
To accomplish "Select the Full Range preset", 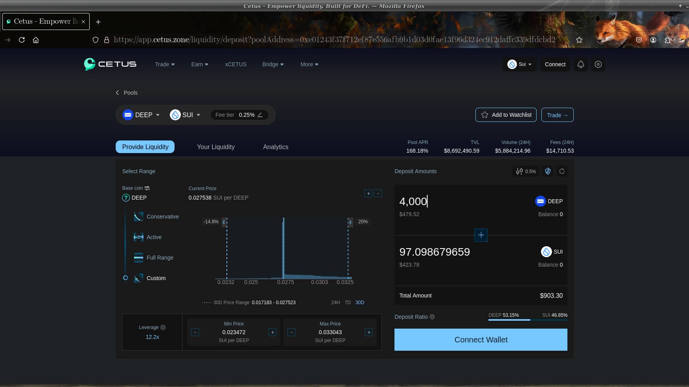I will (154, 258).
